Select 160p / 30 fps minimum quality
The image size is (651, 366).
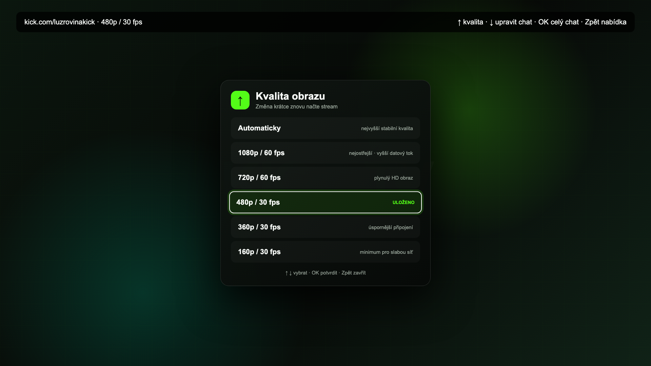pyautogui.click(x=325, y=252)
